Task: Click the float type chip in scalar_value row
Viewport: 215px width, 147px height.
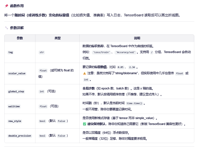Action: pos(43,71)
